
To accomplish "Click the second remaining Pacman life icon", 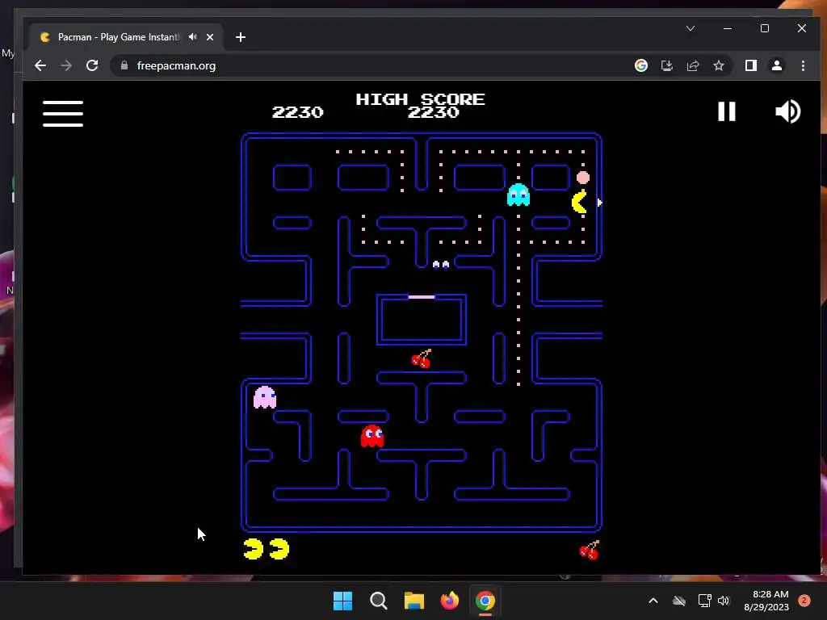I will 279,549.
